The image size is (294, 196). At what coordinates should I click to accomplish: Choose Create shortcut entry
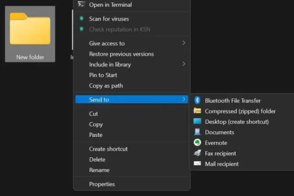coord(108,149)
